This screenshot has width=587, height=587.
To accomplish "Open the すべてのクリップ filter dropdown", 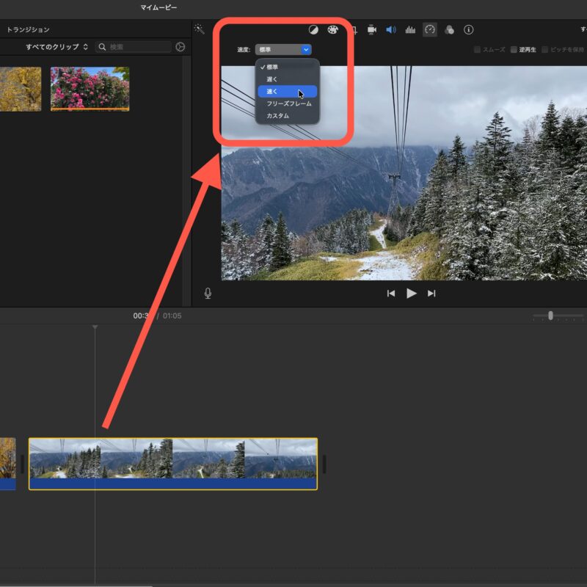I will pyautogui.click(x=57, y=47).
